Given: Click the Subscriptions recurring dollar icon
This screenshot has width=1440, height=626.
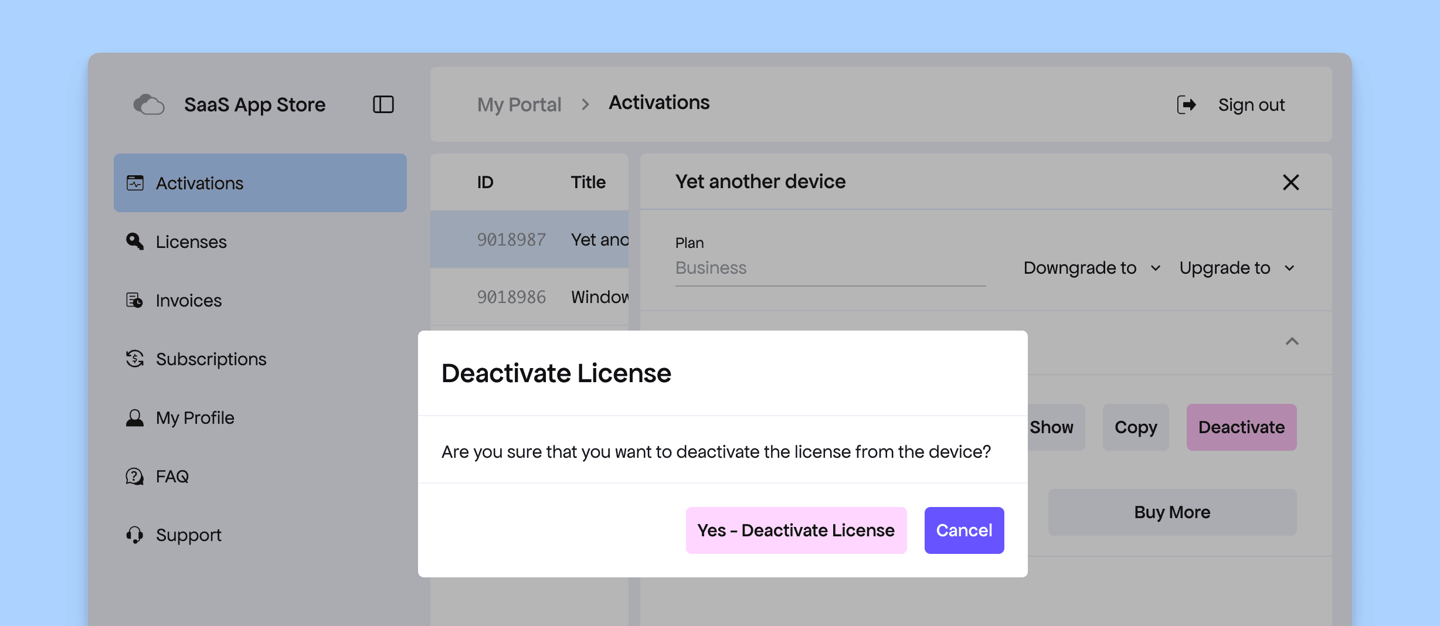Looking at the screenshot, I should tap(135, 359).
